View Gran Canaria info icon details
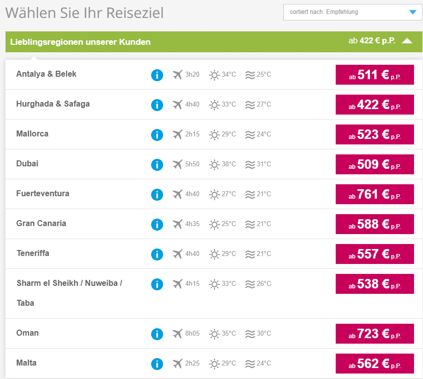Image resolution: width=423 pixels, height=379 pixels. pyautogui.click(x=157, y=225)
